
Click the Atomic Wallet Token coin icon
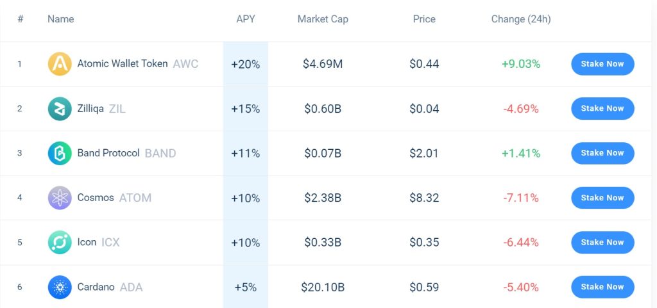(x=60, y=64)
